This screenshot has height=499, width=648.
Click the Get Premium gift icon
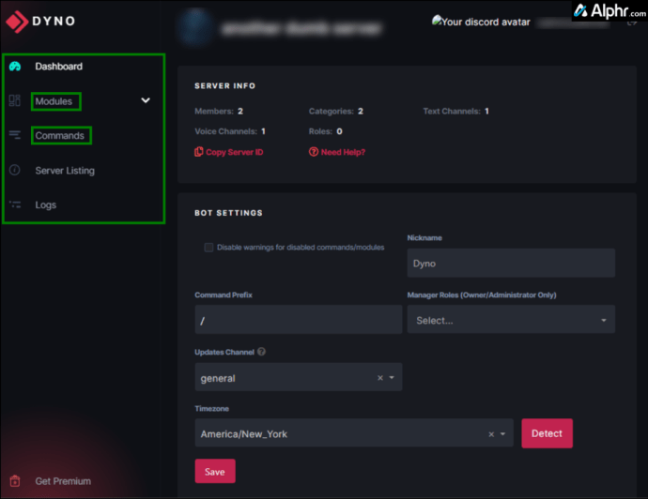(x=15, y=480)
